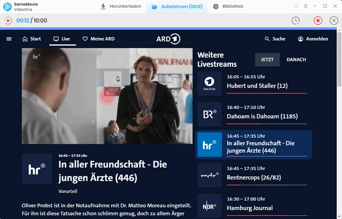The width and height of the screenshot is (342, 219).
Task: Select In aller Freundschaft stream in list
Action: point(254,145)
